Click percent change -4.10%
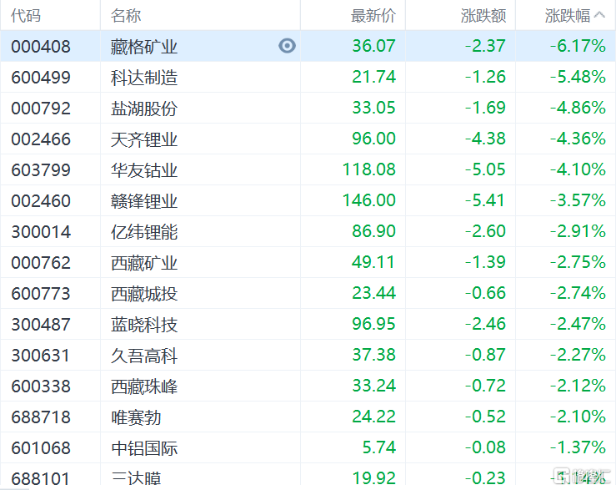 pos(578,169)
